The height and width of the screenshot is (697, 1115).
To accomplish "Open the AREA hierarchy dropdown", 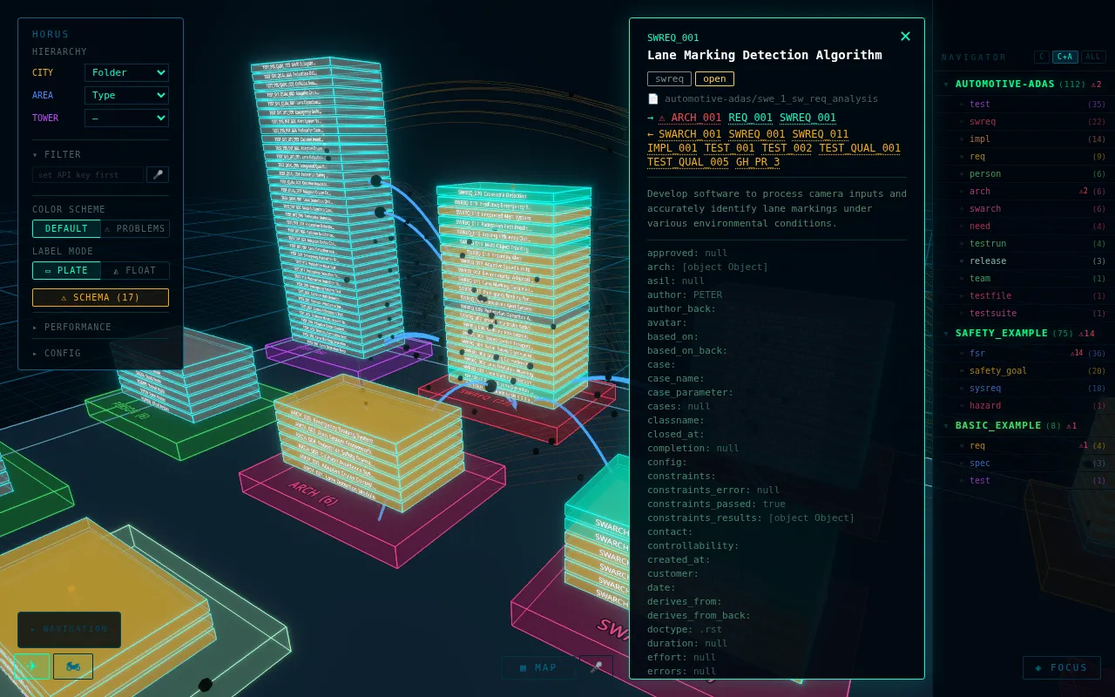I will coord(126,95).
